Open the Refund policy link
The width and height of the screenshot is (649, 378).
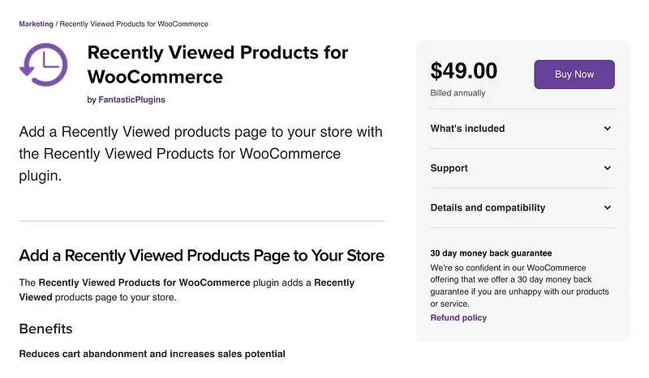pos(458,318)
